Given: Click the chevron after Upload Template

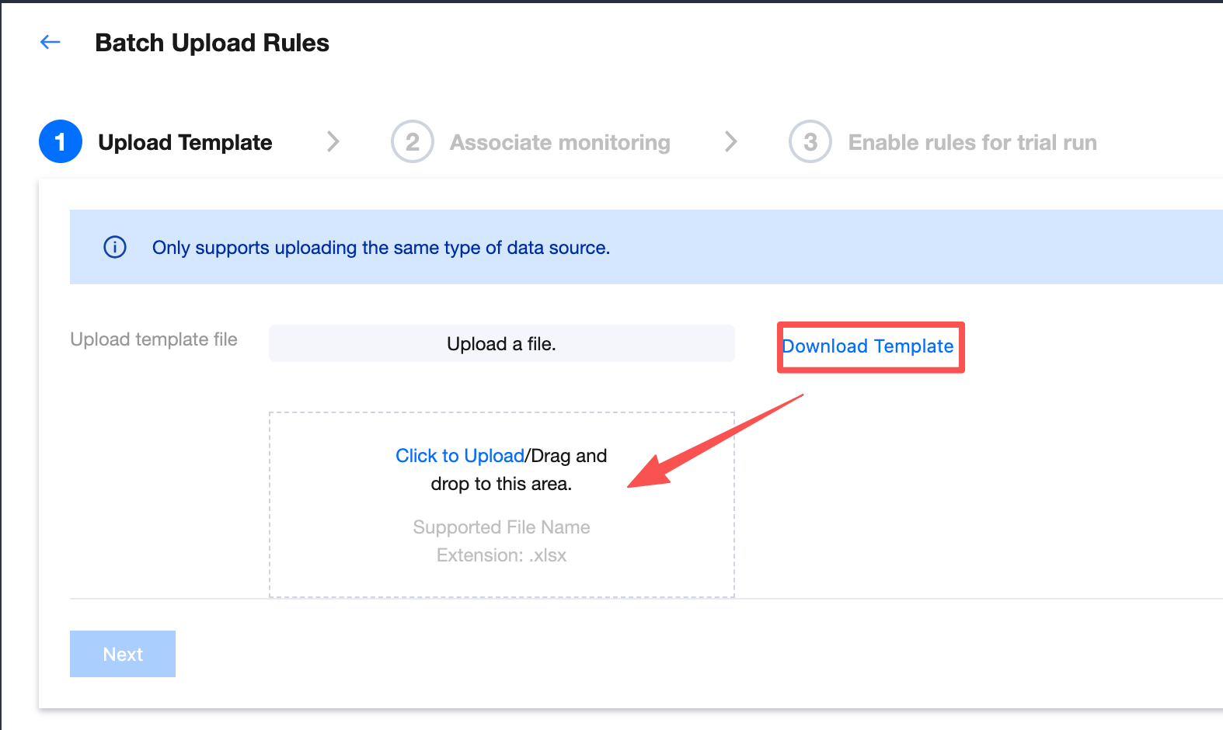Looking at the screenshot, I should [333, 141].
